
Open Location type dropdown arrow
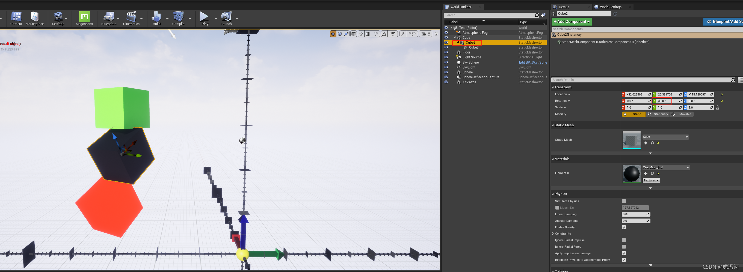coord(569,95)
